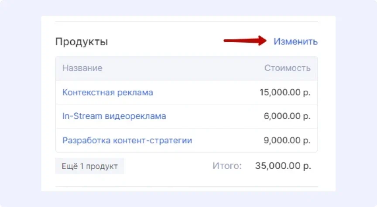Expand the Ещё 1 продукт button
Image resolution: width=377 pixels, height=207 pixels.
pyautogui.click(x=89, y=166)
